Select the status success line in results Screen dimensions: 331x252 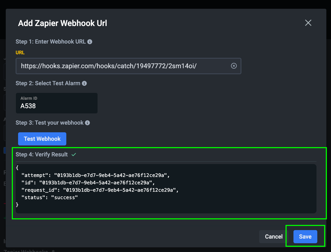(50, 197)
